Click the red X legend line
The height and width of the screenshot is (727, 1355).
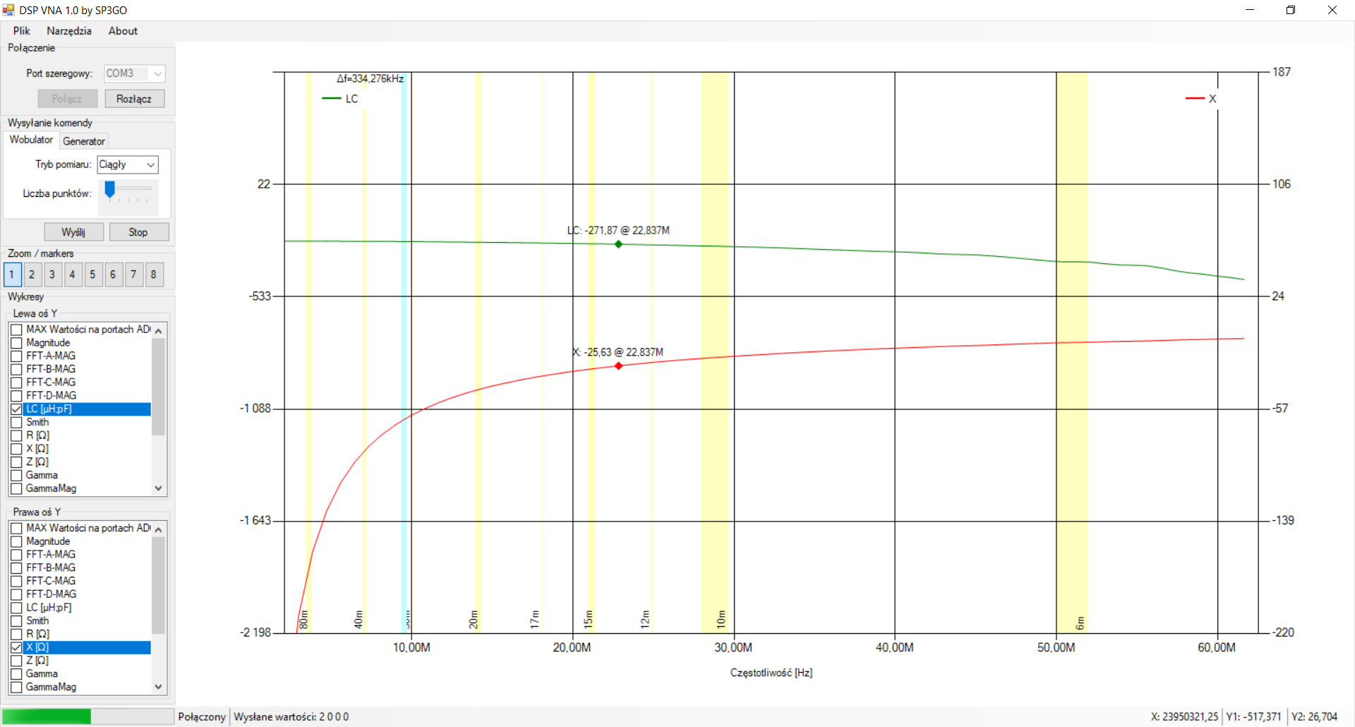[x=1195, y=99]
